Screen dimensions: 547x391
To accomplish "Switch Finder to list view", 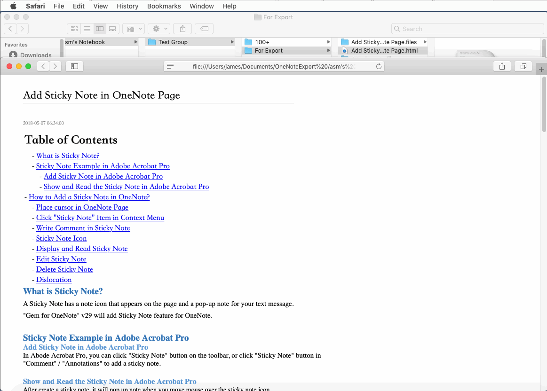I will click(87, 29).
